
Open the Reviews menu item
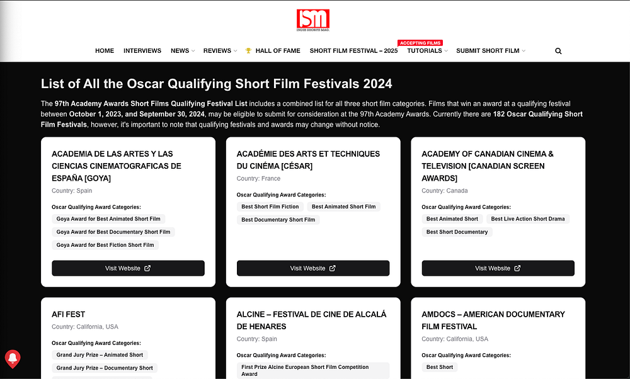[217, 50]
